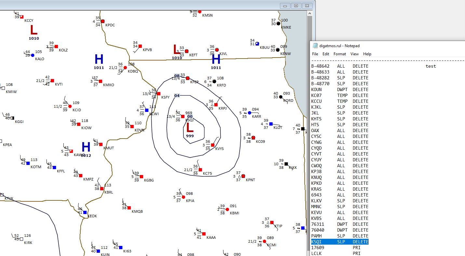Viewport: 465px width, 256px height.
Task: Click the KPIA red circle station marker
Action: [x=183, y=197]
